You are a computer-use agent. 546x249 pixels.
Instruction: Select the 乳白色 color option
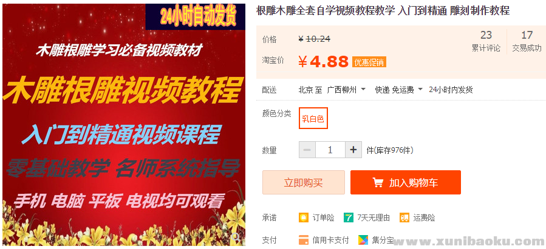pos(313,118)
